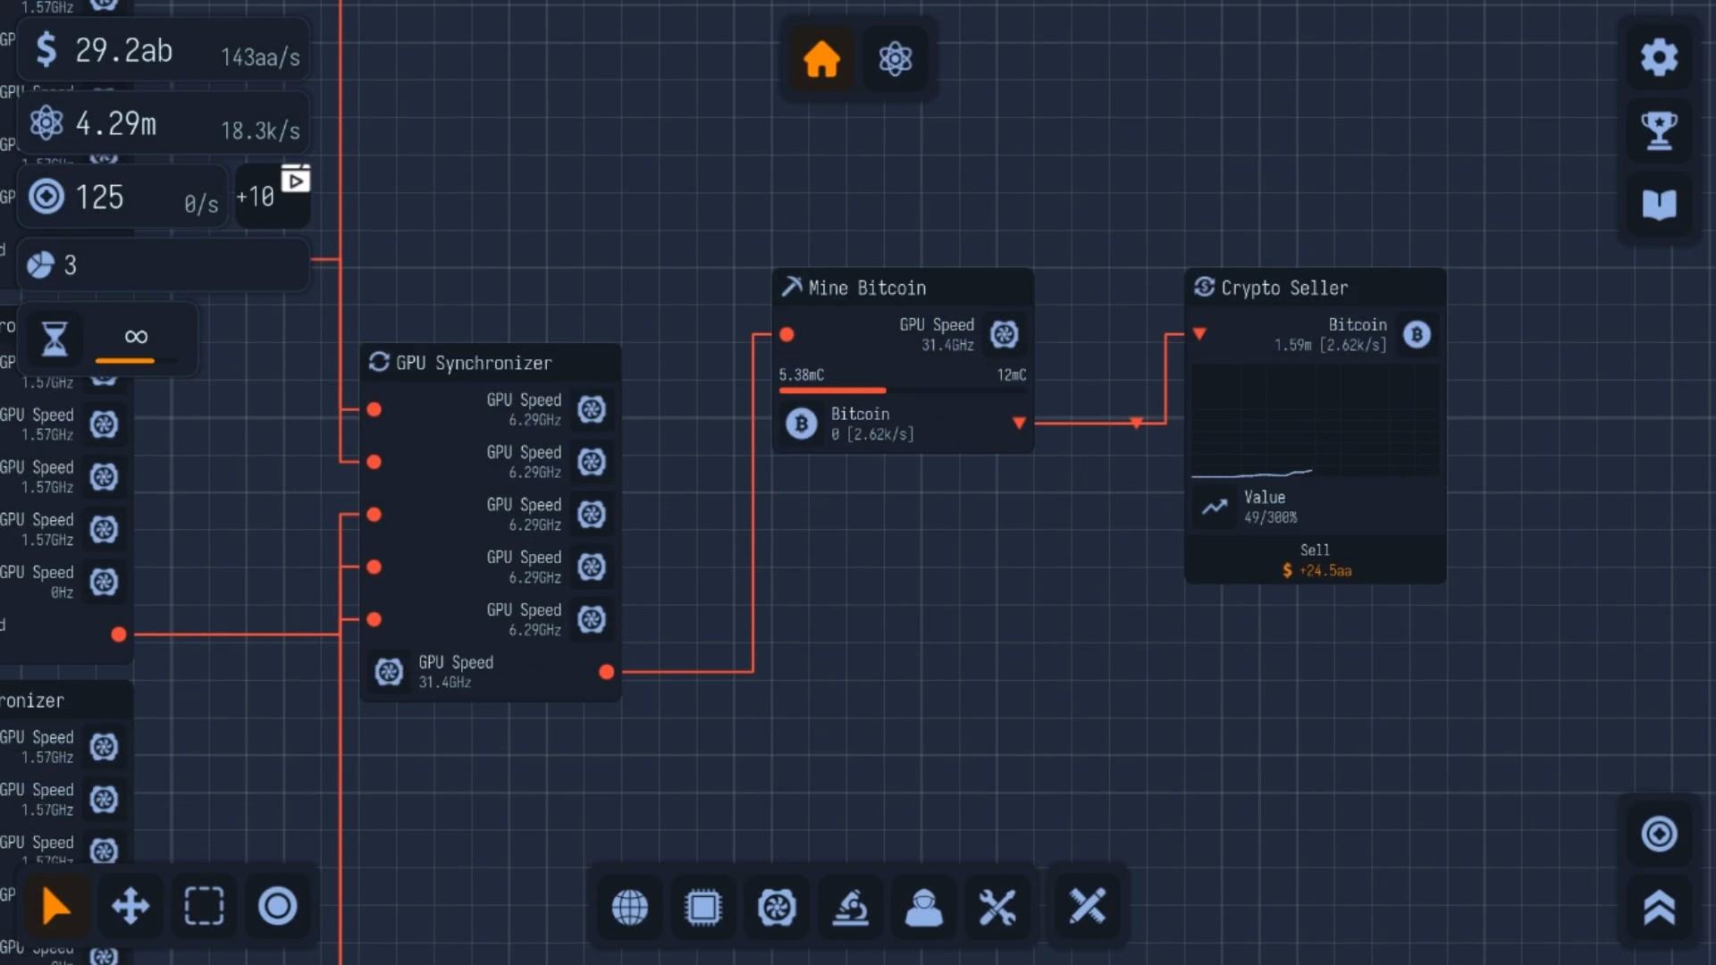1716x965 pixels.
Task: Switch to the research atom tab
Action: click(x=895, y=59)
